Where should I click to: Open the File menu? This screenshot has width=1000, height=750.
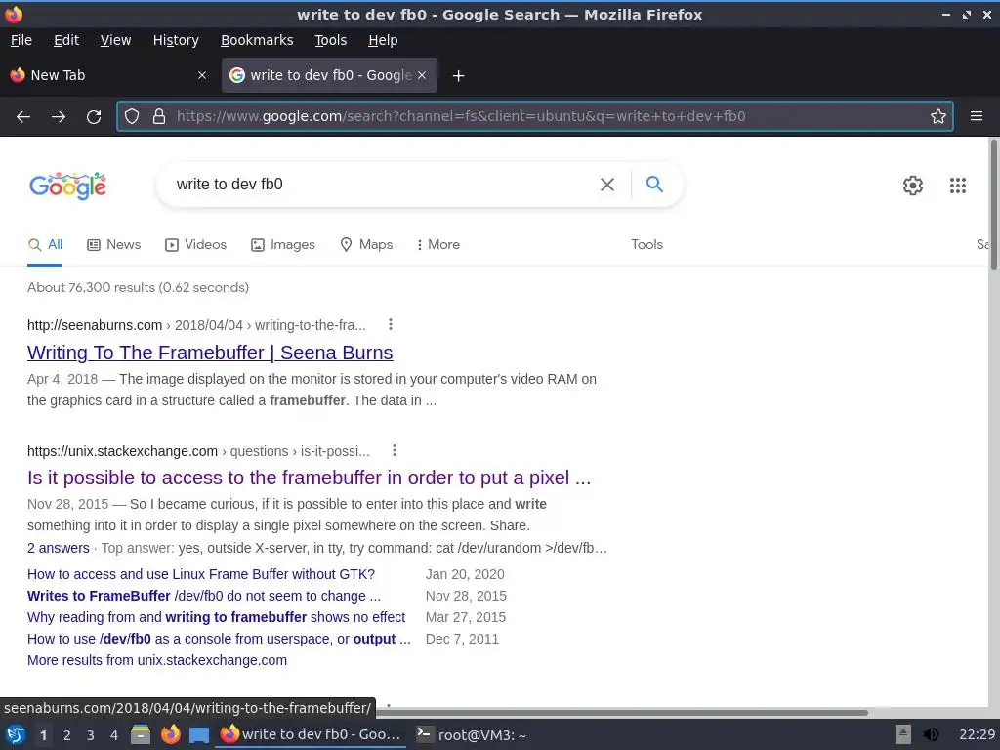click(21, 40)
